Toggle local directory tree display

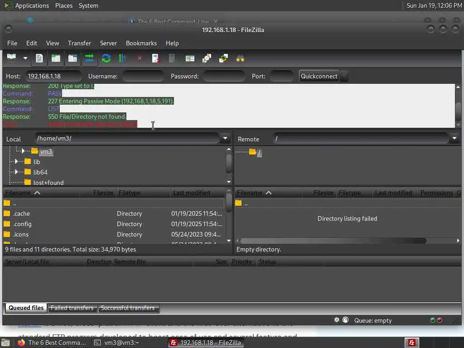(56, 58)
